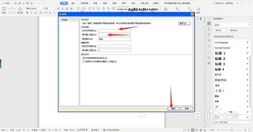
Task: Increase font size icon
Action: click(x=58, y=9)
